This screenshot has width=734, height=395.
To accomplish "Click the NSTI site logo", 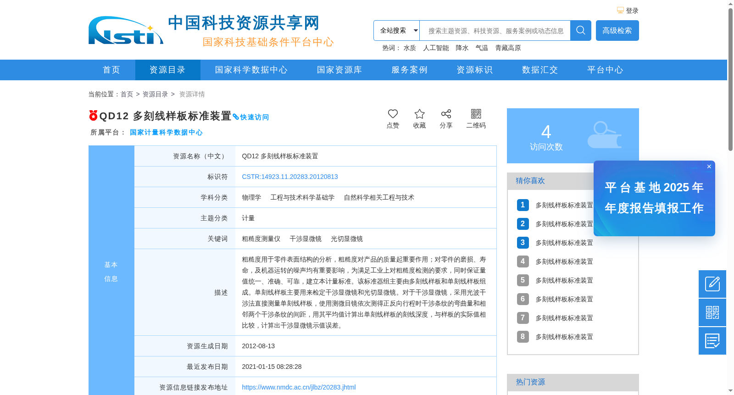I will [126, 31].
